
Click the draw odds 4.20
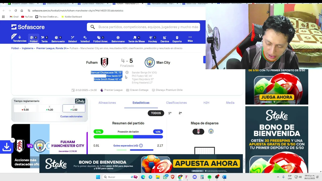click(49, 108)
